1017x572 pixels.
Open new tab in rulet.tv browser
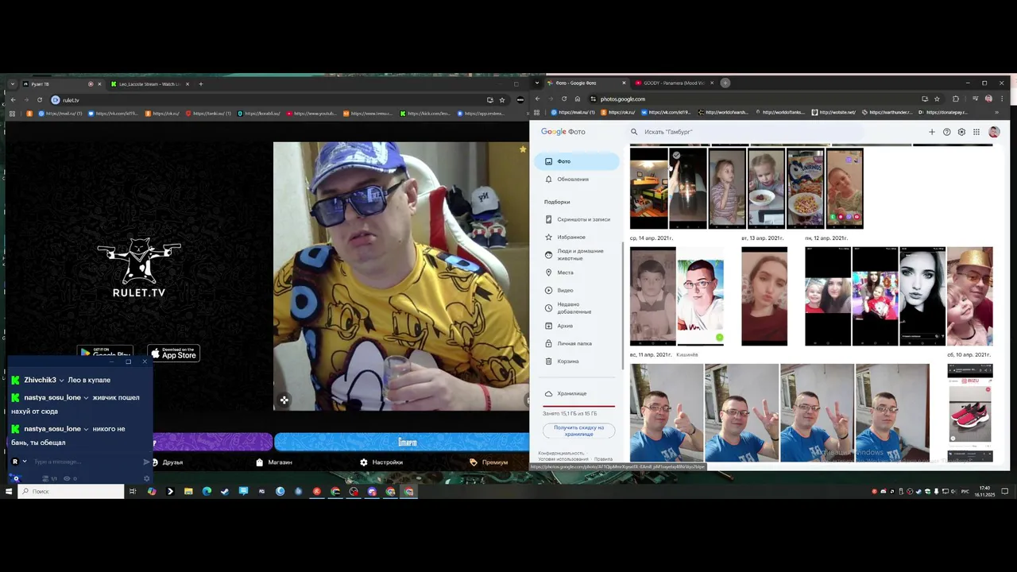[201, 83]
